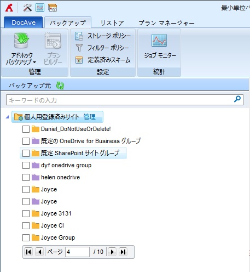Go to the last page
The height and width of the screenshot is (272, 250).
[123, 252]
